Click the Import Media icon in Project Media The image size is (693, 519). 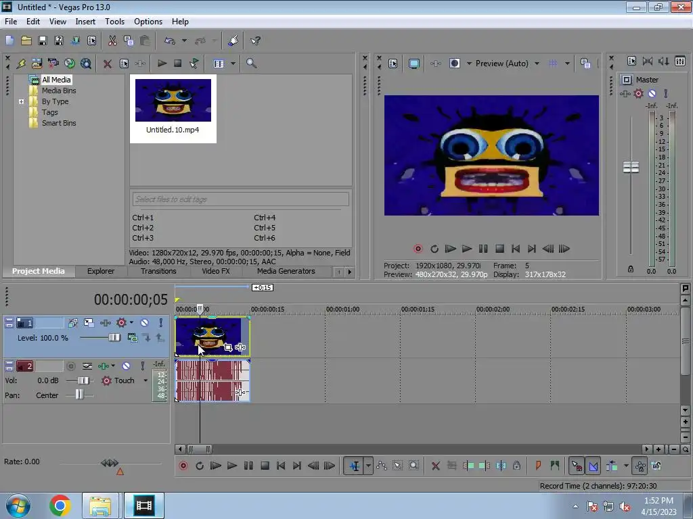(x=37, y=64)
